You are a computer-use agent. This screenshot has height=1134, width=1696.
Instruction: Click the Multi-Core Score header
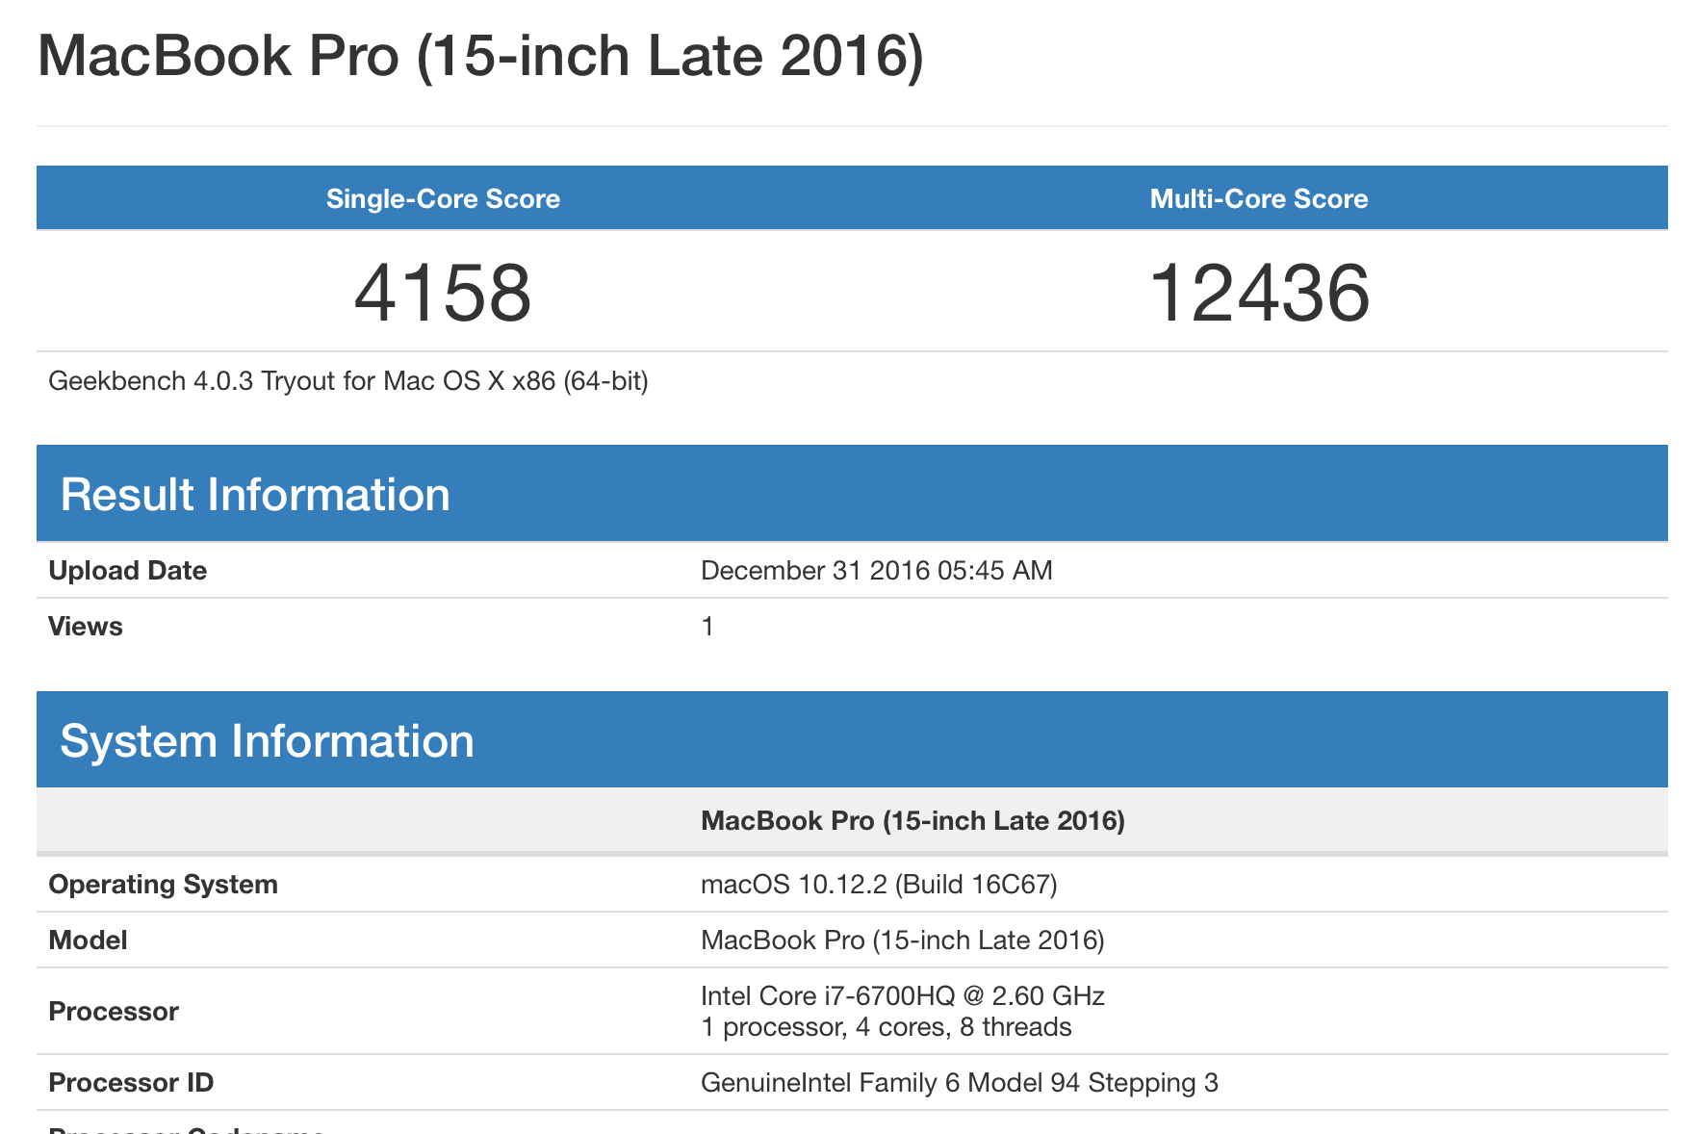(x=1259, y=198)
